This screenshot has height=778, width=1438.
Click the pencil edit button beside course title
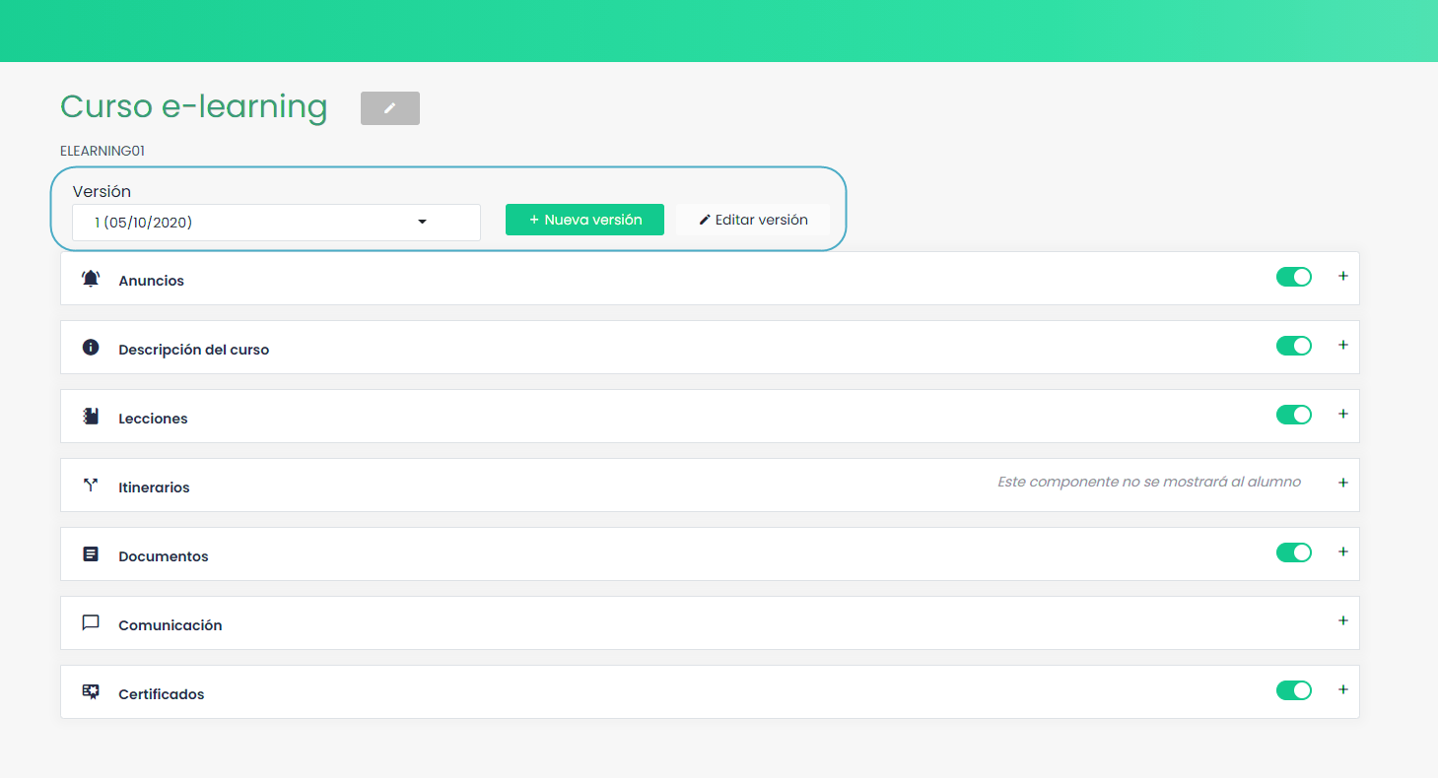[x=389, y=108]
